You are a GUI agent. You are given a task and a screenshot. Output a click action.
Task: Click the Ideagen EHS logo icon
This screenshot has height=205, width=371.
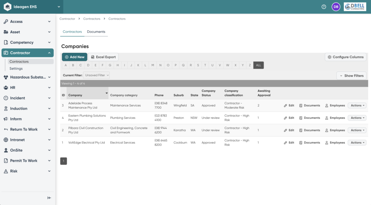(7, 7)
